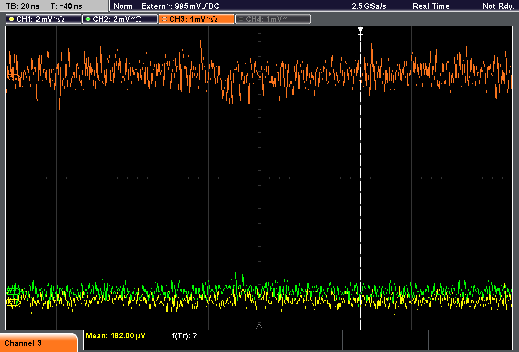Click the yellow CH1 indicator dot
The height and width of the screenshot is (352, 519).
click(x=12, y=19)
